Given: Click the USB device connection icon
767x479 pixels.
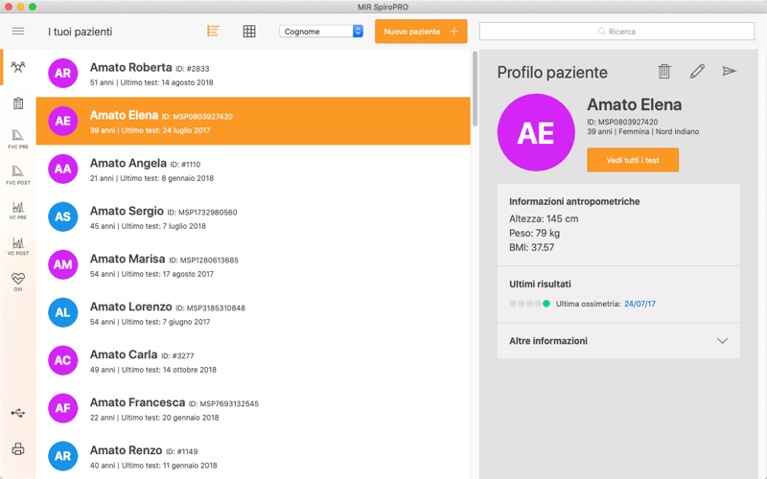Looking at the screenshot, I should coord(18,414).
